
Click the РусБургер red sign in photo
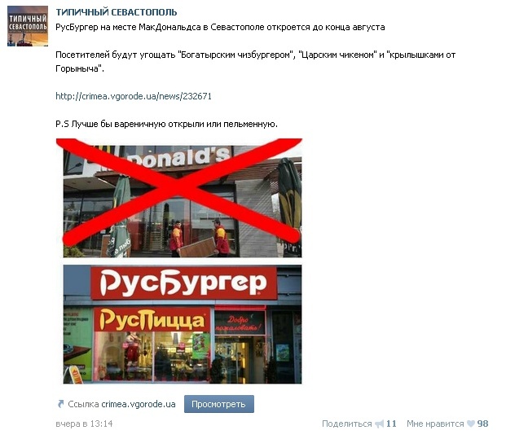click(x=184, y=283)
